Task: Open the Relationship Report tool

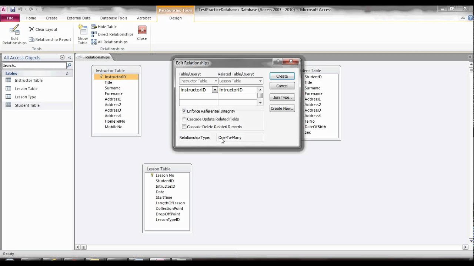Action: pos(50,40)
